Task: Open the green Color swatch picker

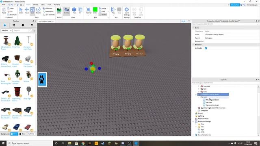Action: pyautogui.click(x=95, y=9)
